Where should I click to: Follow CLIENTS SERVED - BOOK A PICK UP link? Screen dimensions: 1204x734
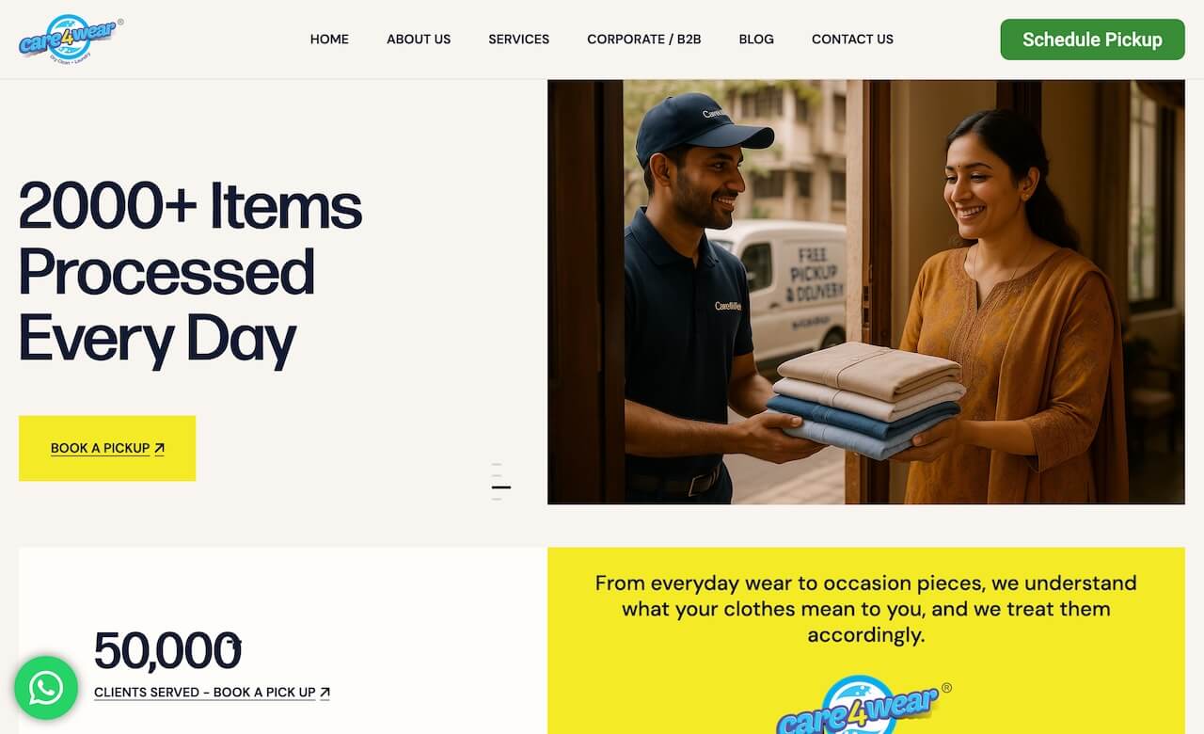[x=212, y=693]
